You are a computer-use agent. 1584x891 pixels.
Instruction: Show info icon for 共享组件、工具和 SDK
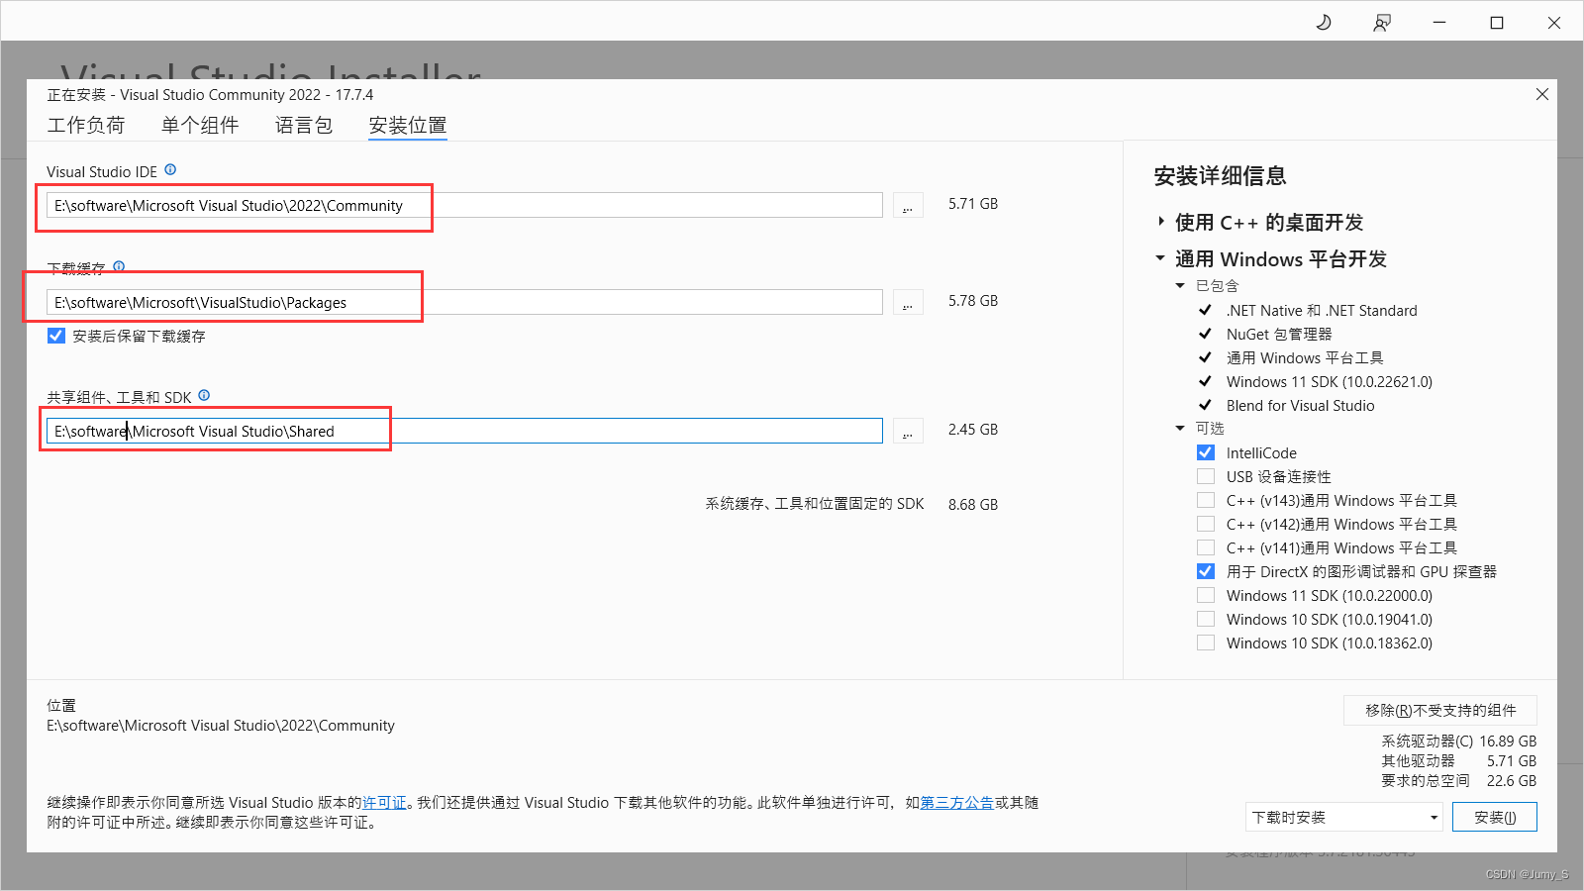[204, 395]
